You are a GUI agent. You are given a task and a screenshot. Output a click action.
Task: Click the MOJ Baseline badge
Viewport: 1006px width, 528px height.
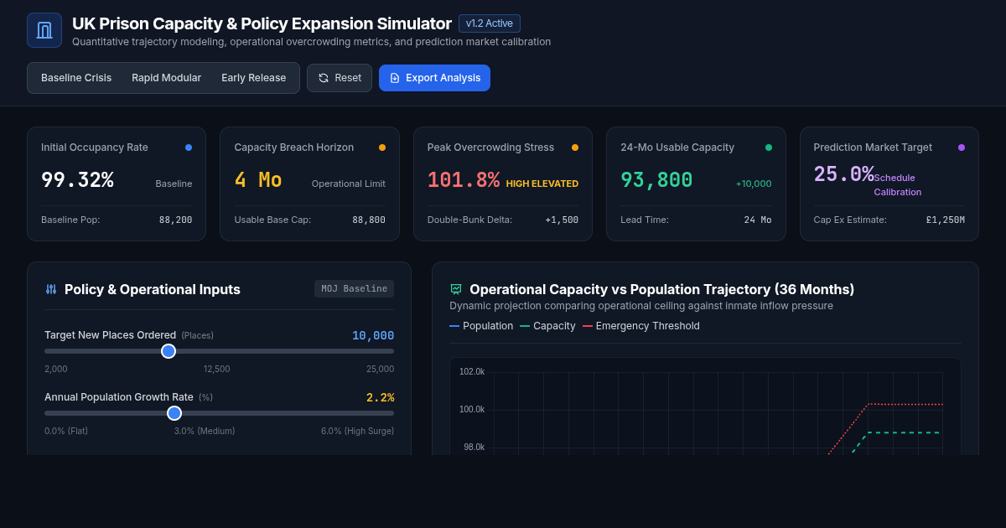point(354,288)
